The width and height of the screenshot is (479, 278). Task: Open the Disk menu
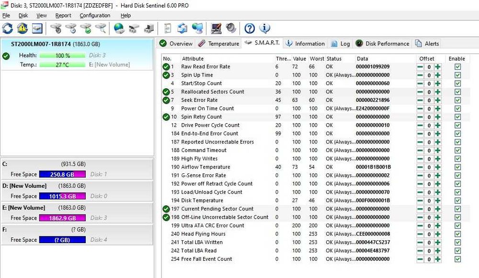[23, 16]
